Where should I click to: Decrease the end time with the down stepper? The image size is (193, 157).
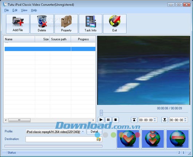(185, 121)
